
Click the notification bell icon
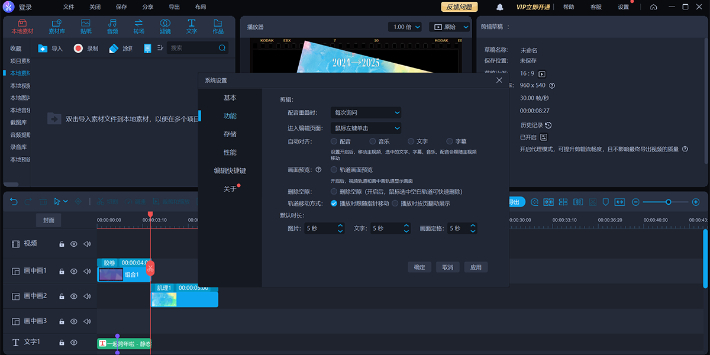coord(500,7)
